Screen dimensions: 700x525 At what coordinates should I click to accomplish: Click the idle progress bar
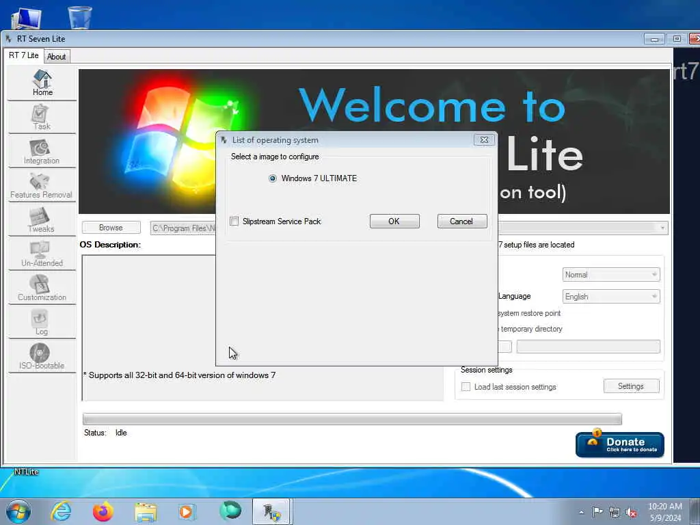(352, 419)
